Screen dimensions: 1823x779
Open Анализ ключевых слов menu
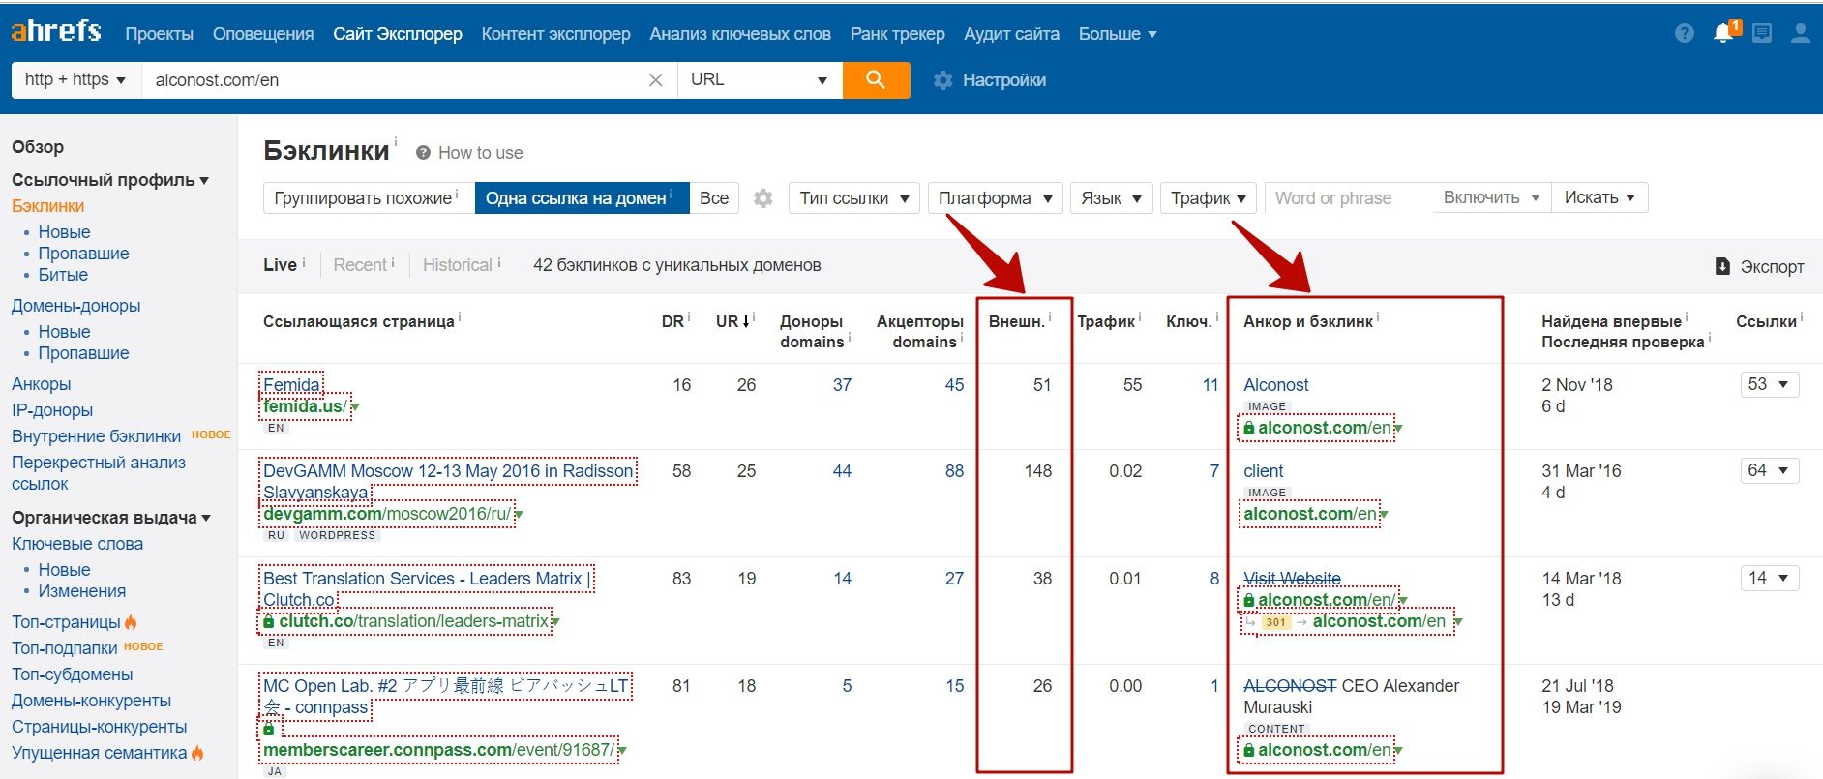740,34
